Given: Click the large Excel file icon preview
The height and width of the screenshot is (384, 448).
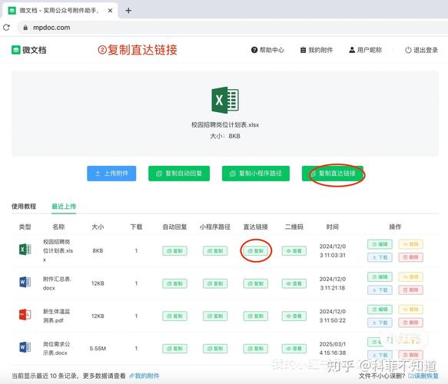Looking at the screenshot, I should click(x=225, y=100).
